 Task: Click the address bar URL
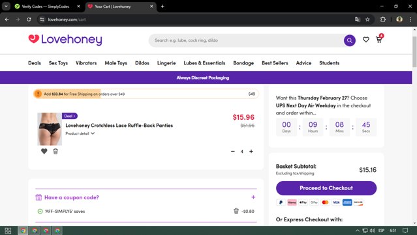67,20
